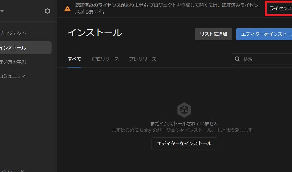Click the orange warning triangle icon

coord(67,8)
